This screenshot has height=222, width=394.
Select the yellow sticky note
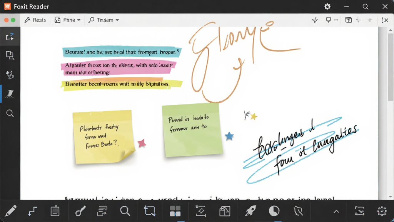pos(104,137)
